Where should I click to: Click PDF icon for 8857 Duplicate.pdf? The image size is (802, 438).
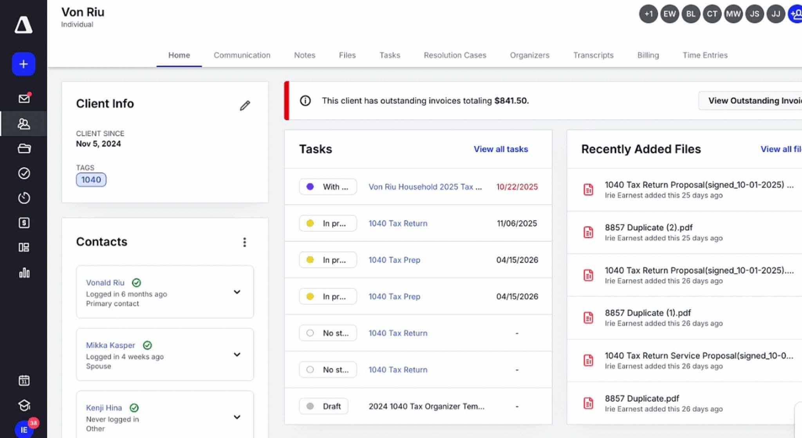[x=588, y=403]
